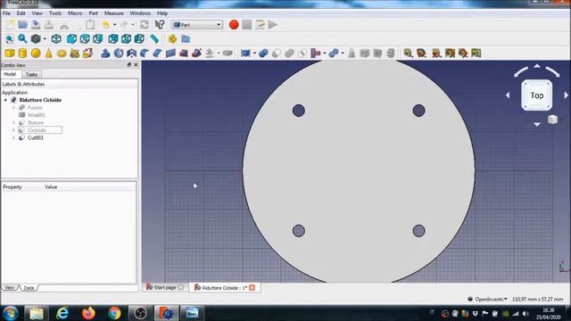The height and width of the screenshot is (321, 571).
Task: Open the undo history dropdown arrow
Action: tap(114, 25)
